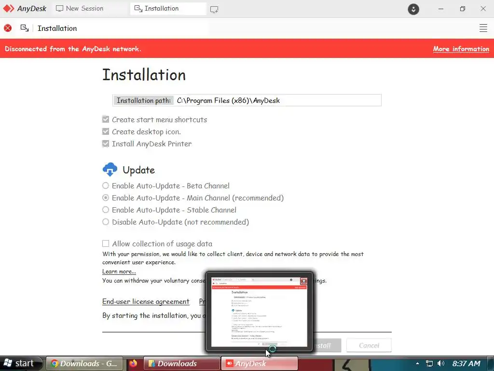Open the Learn more link
The width and height of the screenshot is (494, 371).
click(x=119, y=271)
